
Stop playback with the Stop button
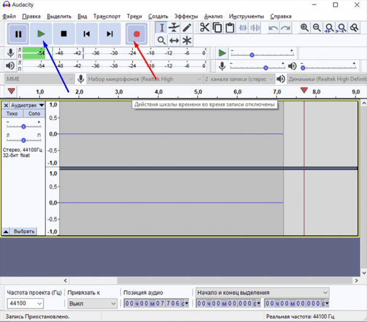(64, 34)
